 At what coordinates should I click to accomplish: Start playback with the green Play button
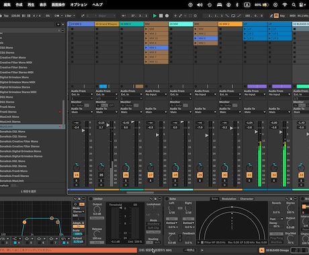point(154,15)
